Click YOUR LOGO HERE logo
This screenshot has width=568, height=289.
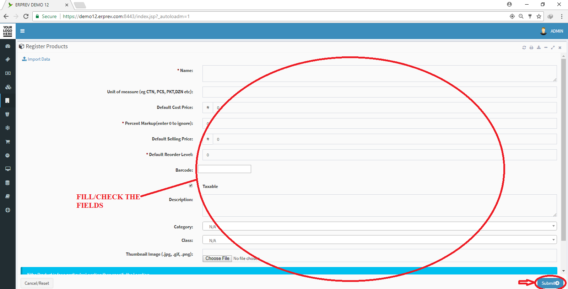[x=7, y=31]
